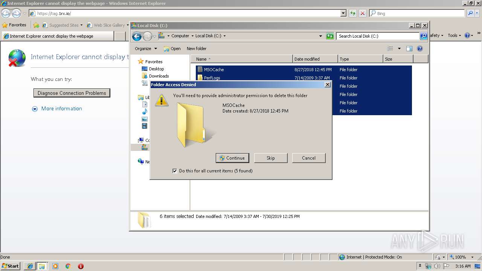Sort by Name column header
Viewport: 482px width, 271px height.
pos(242,59)
